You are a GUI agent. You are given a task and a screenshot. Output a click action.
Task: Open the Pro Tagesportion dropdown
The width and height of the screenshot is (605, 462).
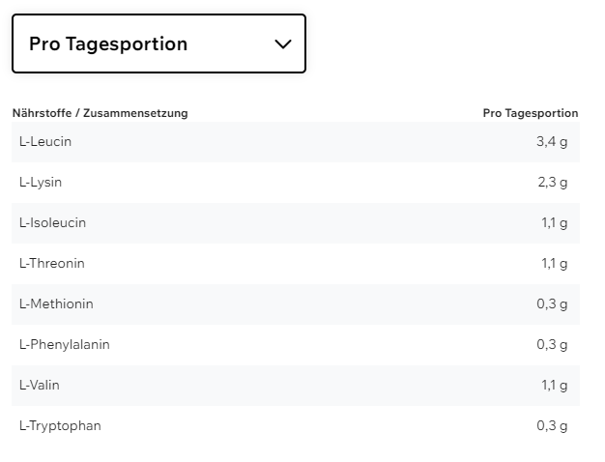pos(158,43)
